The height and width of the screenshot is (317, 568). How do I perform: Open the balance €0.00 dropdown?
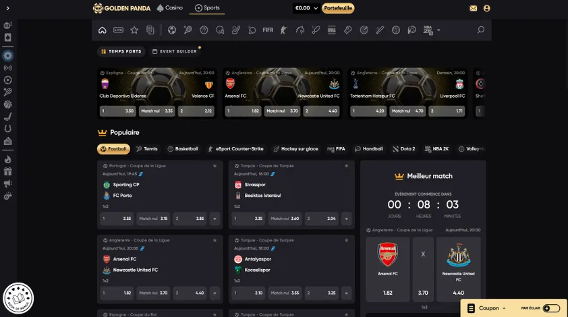tap(306, 8)
